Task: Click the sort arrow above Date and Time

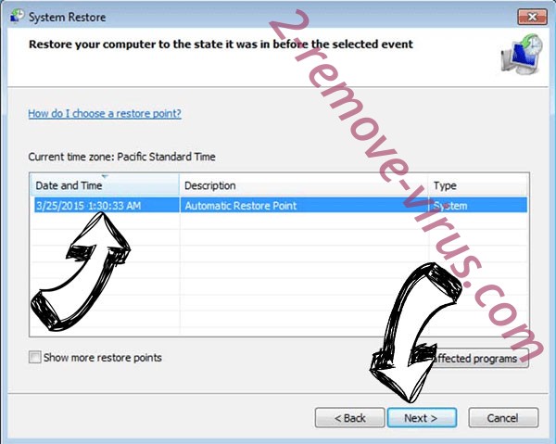Action: (x=105, y=176)
